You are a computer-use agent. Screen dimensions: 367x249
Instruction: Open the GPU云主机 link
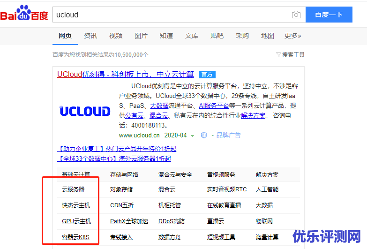click(x=76, y=221)
